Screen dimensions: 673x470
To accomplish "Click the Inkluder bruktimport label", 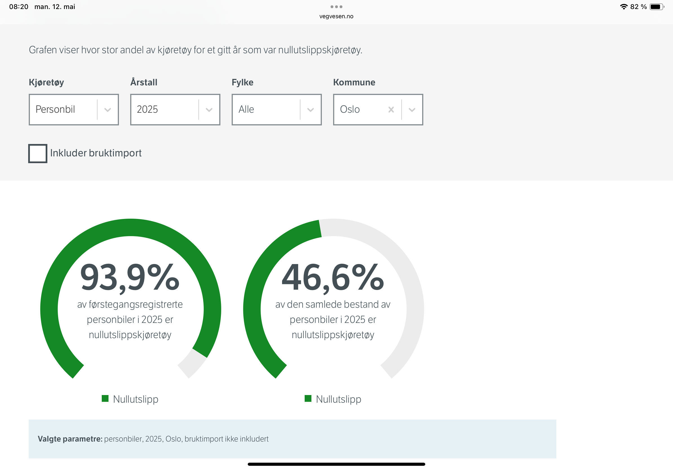I will click(x=96, y=153).
